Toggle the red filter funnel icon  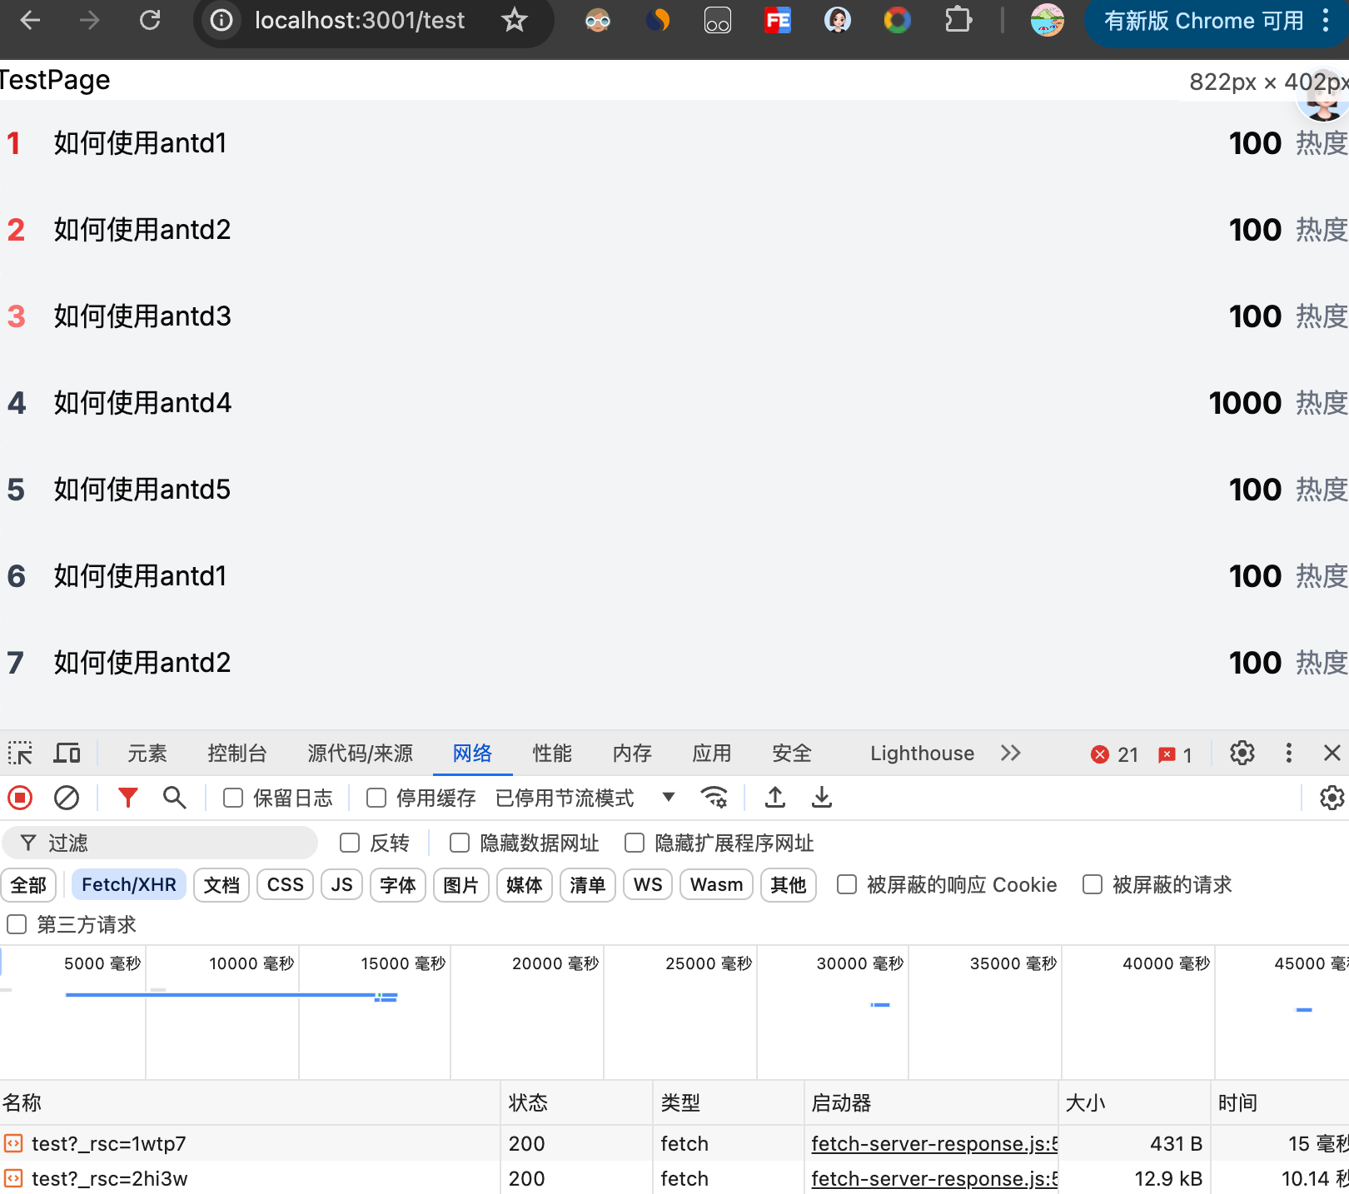tap(127, 798)
